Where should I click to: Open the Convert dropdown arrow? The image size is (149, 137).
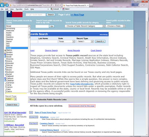(x=61, y=9)
